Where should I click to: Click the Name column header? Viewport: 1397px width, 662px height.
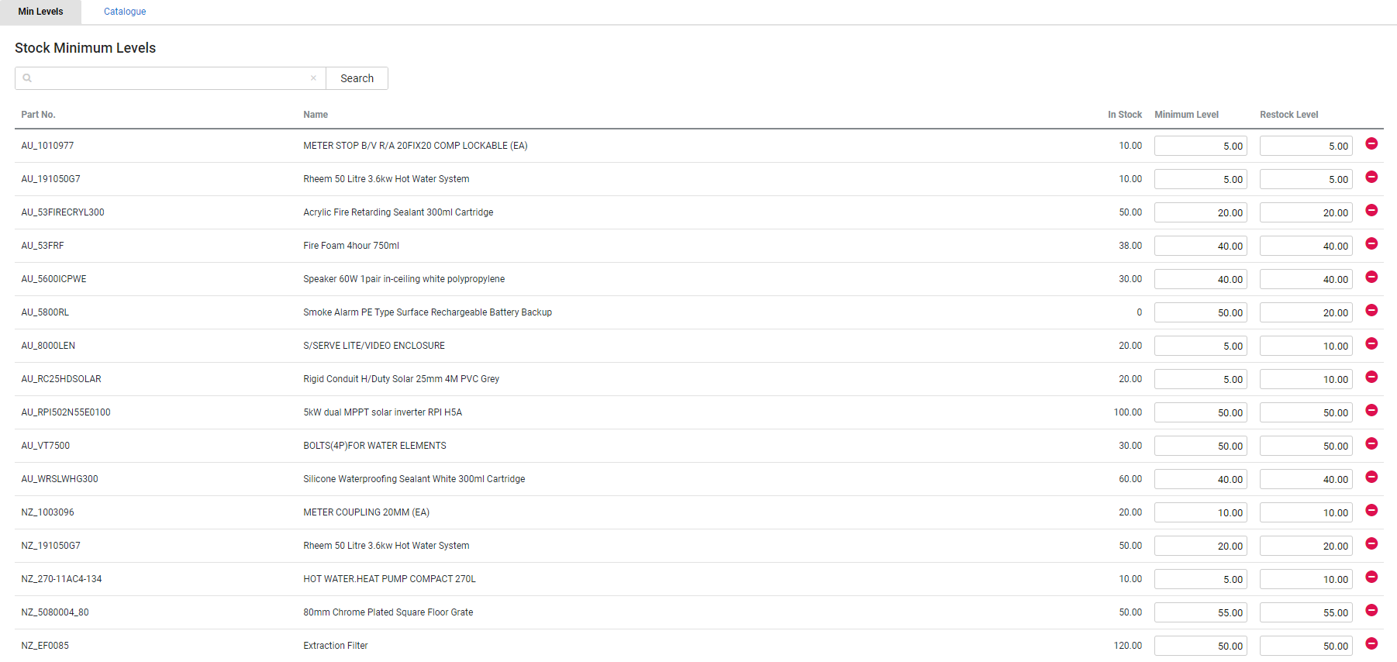[x=316, y=115]
